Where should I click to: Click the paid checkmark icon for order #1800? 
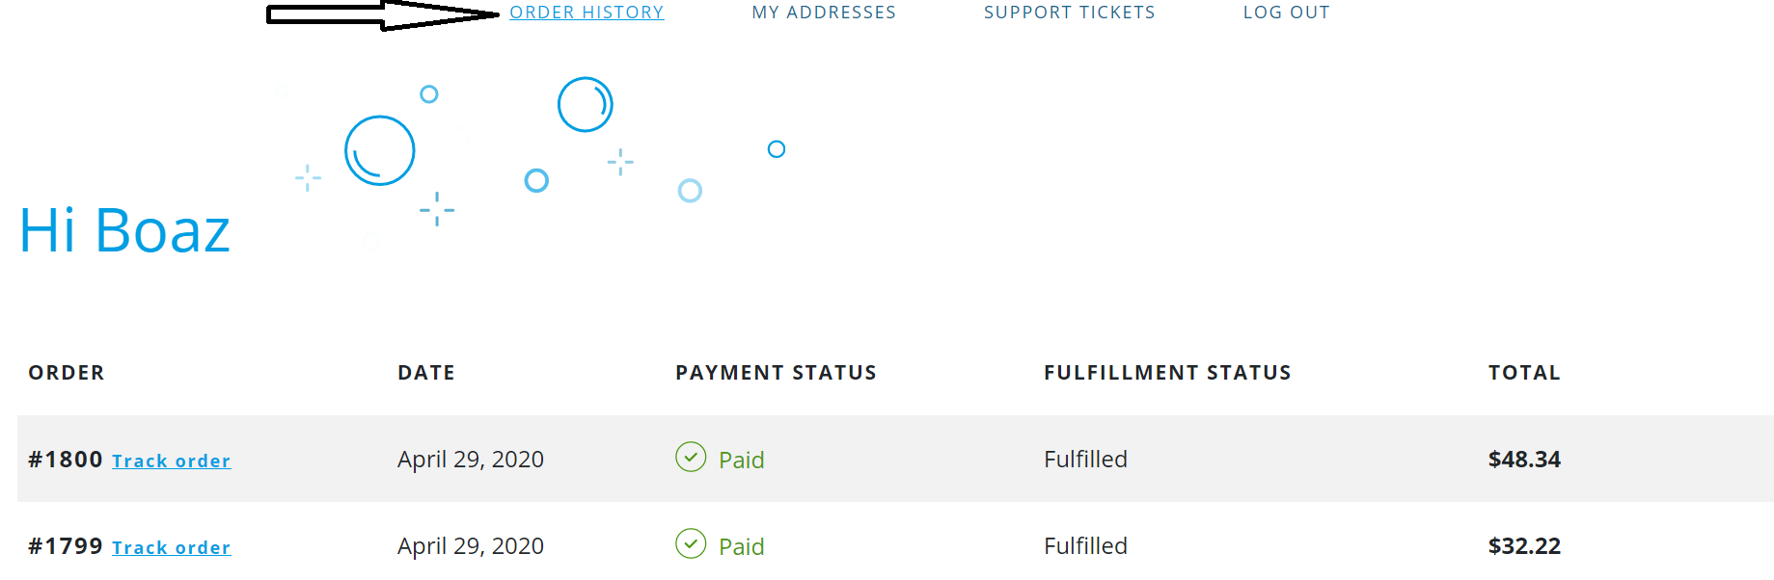tap(691, 457)
